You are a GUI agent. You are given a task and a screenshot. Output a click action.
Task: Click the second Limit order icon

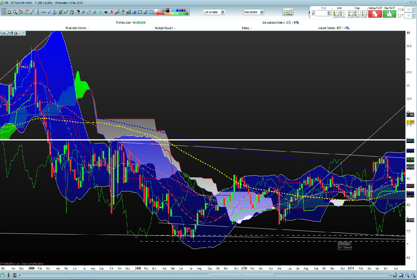342,14
